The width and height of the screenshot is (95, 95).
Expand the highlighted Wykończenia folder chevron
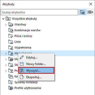6,54
